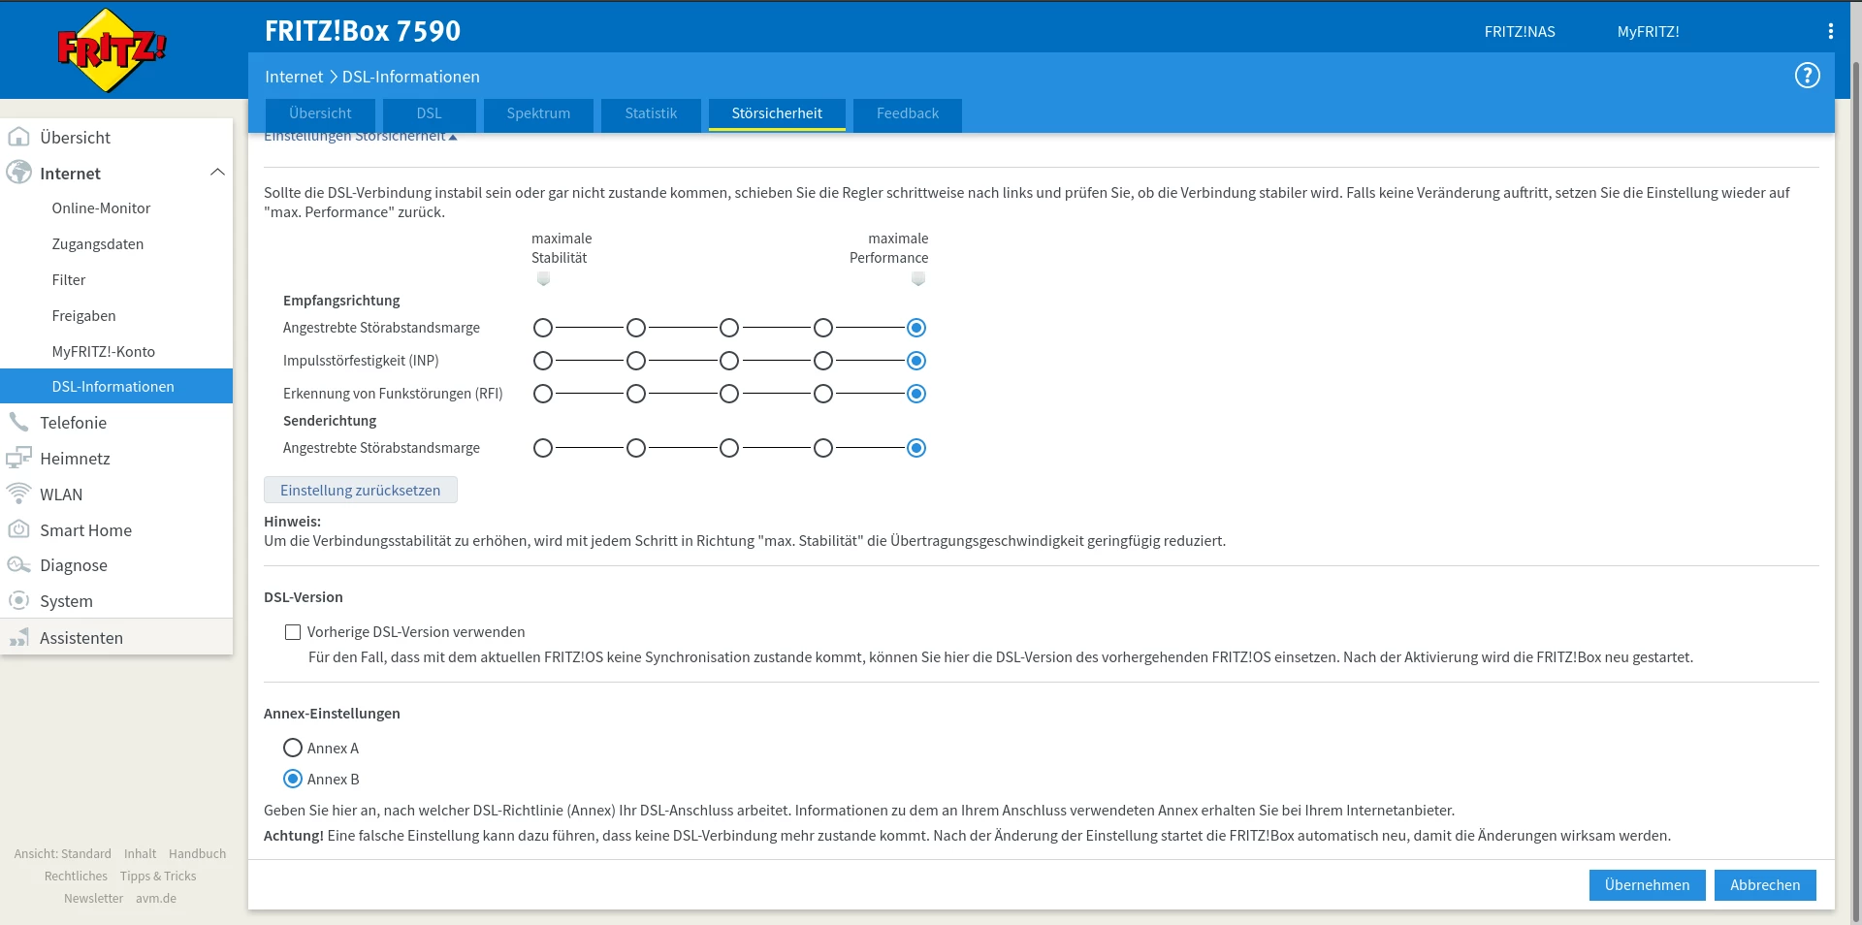Select fourth step for Erkennung von Funkstörungen (RFI)
1862x925 pixels.
pyautogui.click(x=823, y=394)
